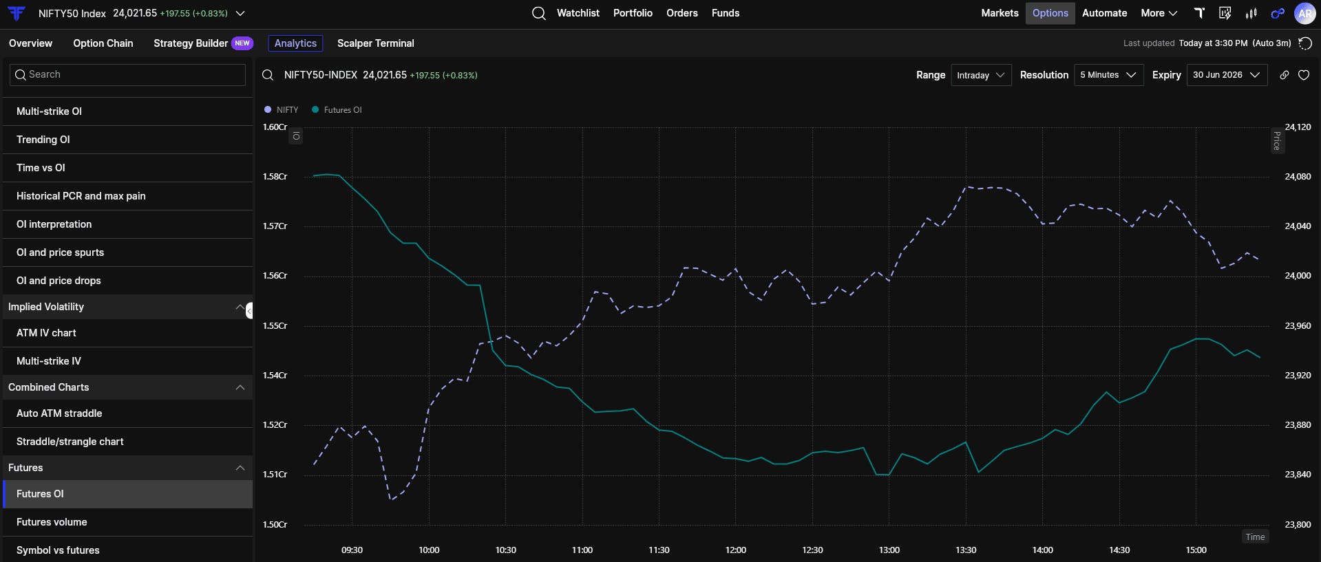Viewport: 1321px width, 562px height.
Task: Open the Watchlist link
Action: [x=578, y=13]
